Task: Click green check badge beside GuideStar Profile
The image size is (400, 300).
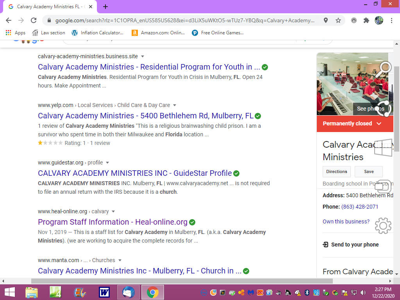Action: pyautogui.click(x=236, y=173)
